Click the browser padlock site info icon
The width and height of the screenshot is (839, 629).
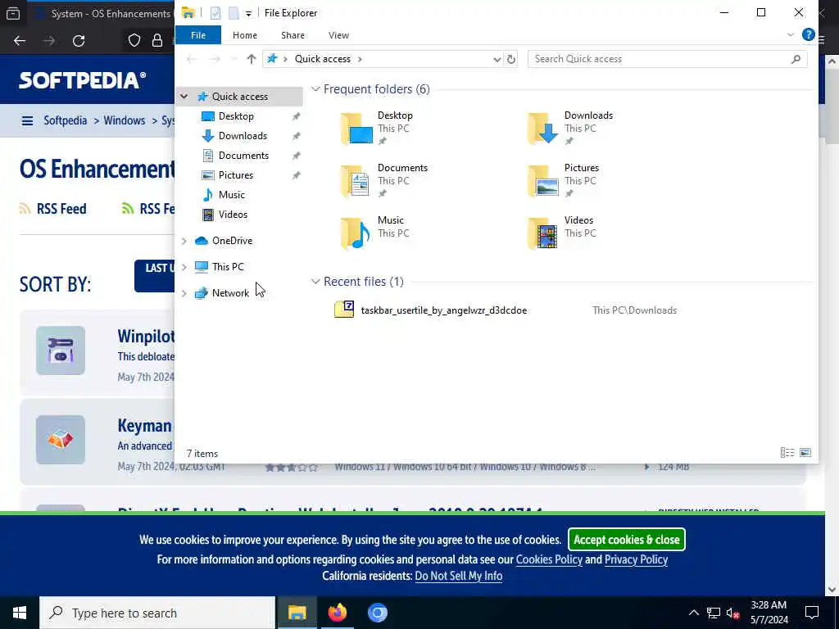click(157, 41)
